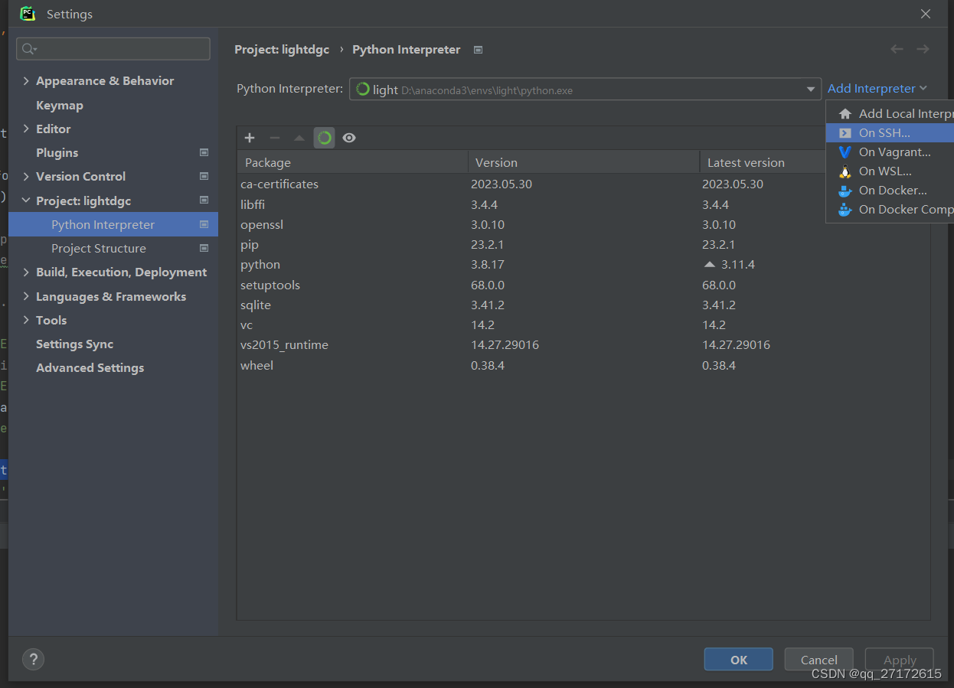The width and height of the screenshot is (954, 688).
Task: Click the house icon for Add Local Interpreter
Action: tap(845, 113)
